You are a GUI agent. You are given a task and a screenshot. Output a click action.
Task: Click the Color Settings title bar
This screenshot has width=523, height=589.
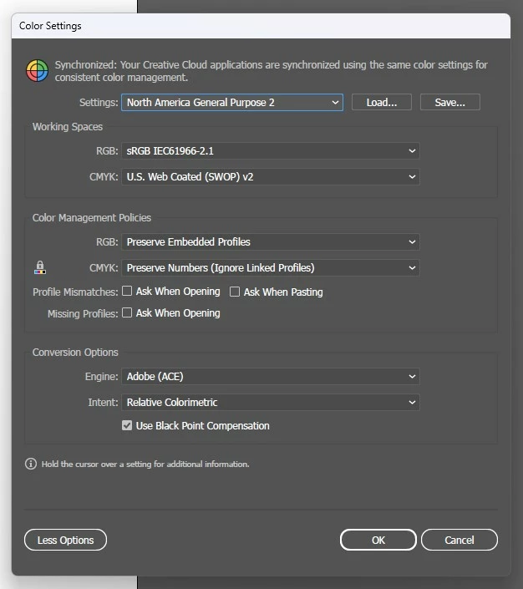point(261,26)
